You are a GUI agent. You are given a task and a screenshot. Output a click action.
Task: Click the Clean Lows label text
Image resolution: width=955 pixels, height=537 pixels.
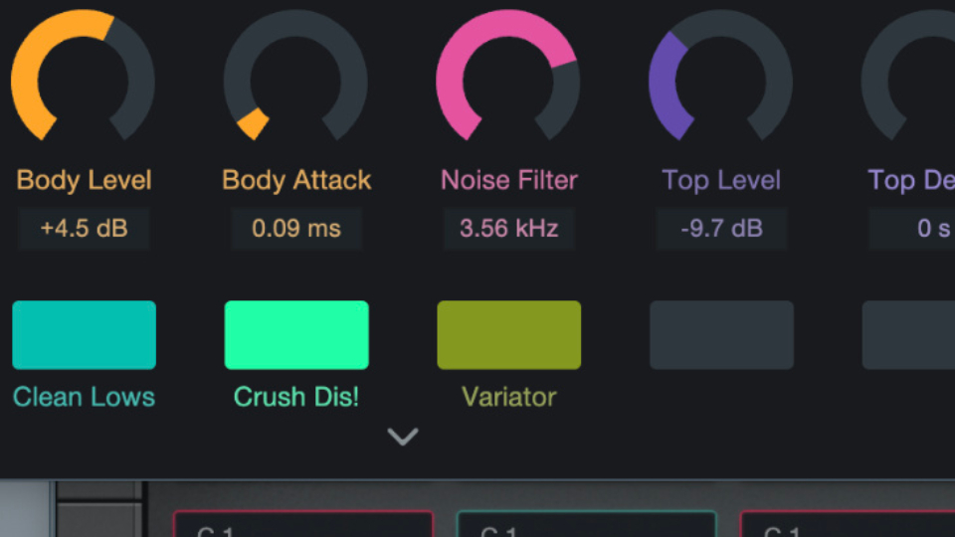84,397
